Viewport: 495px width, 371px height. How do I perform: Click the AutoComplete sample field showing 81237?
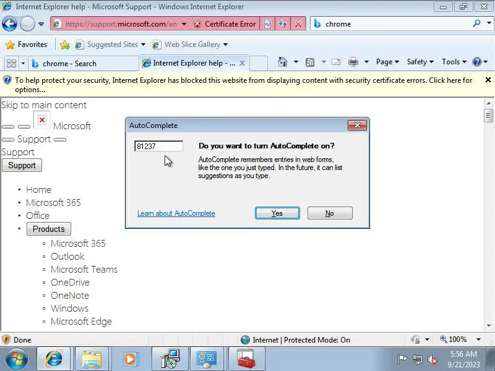coord(158,146)
